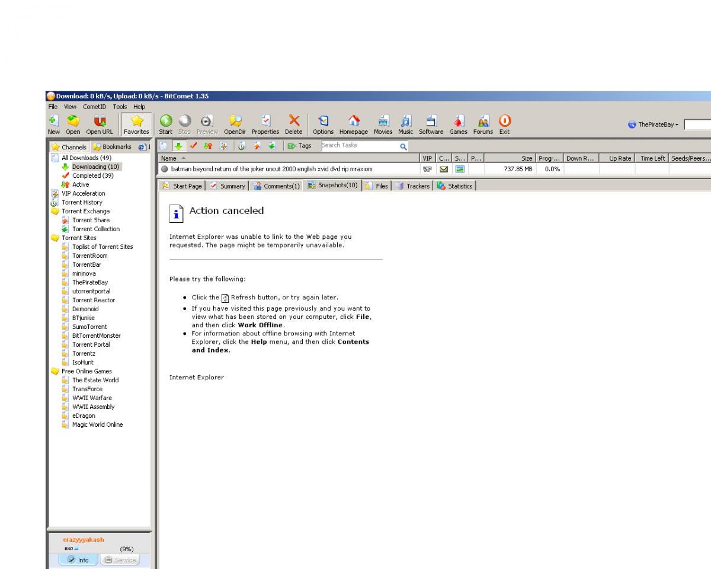Show all tasks filter icon
711x569 pixels.
pos(164,146)
